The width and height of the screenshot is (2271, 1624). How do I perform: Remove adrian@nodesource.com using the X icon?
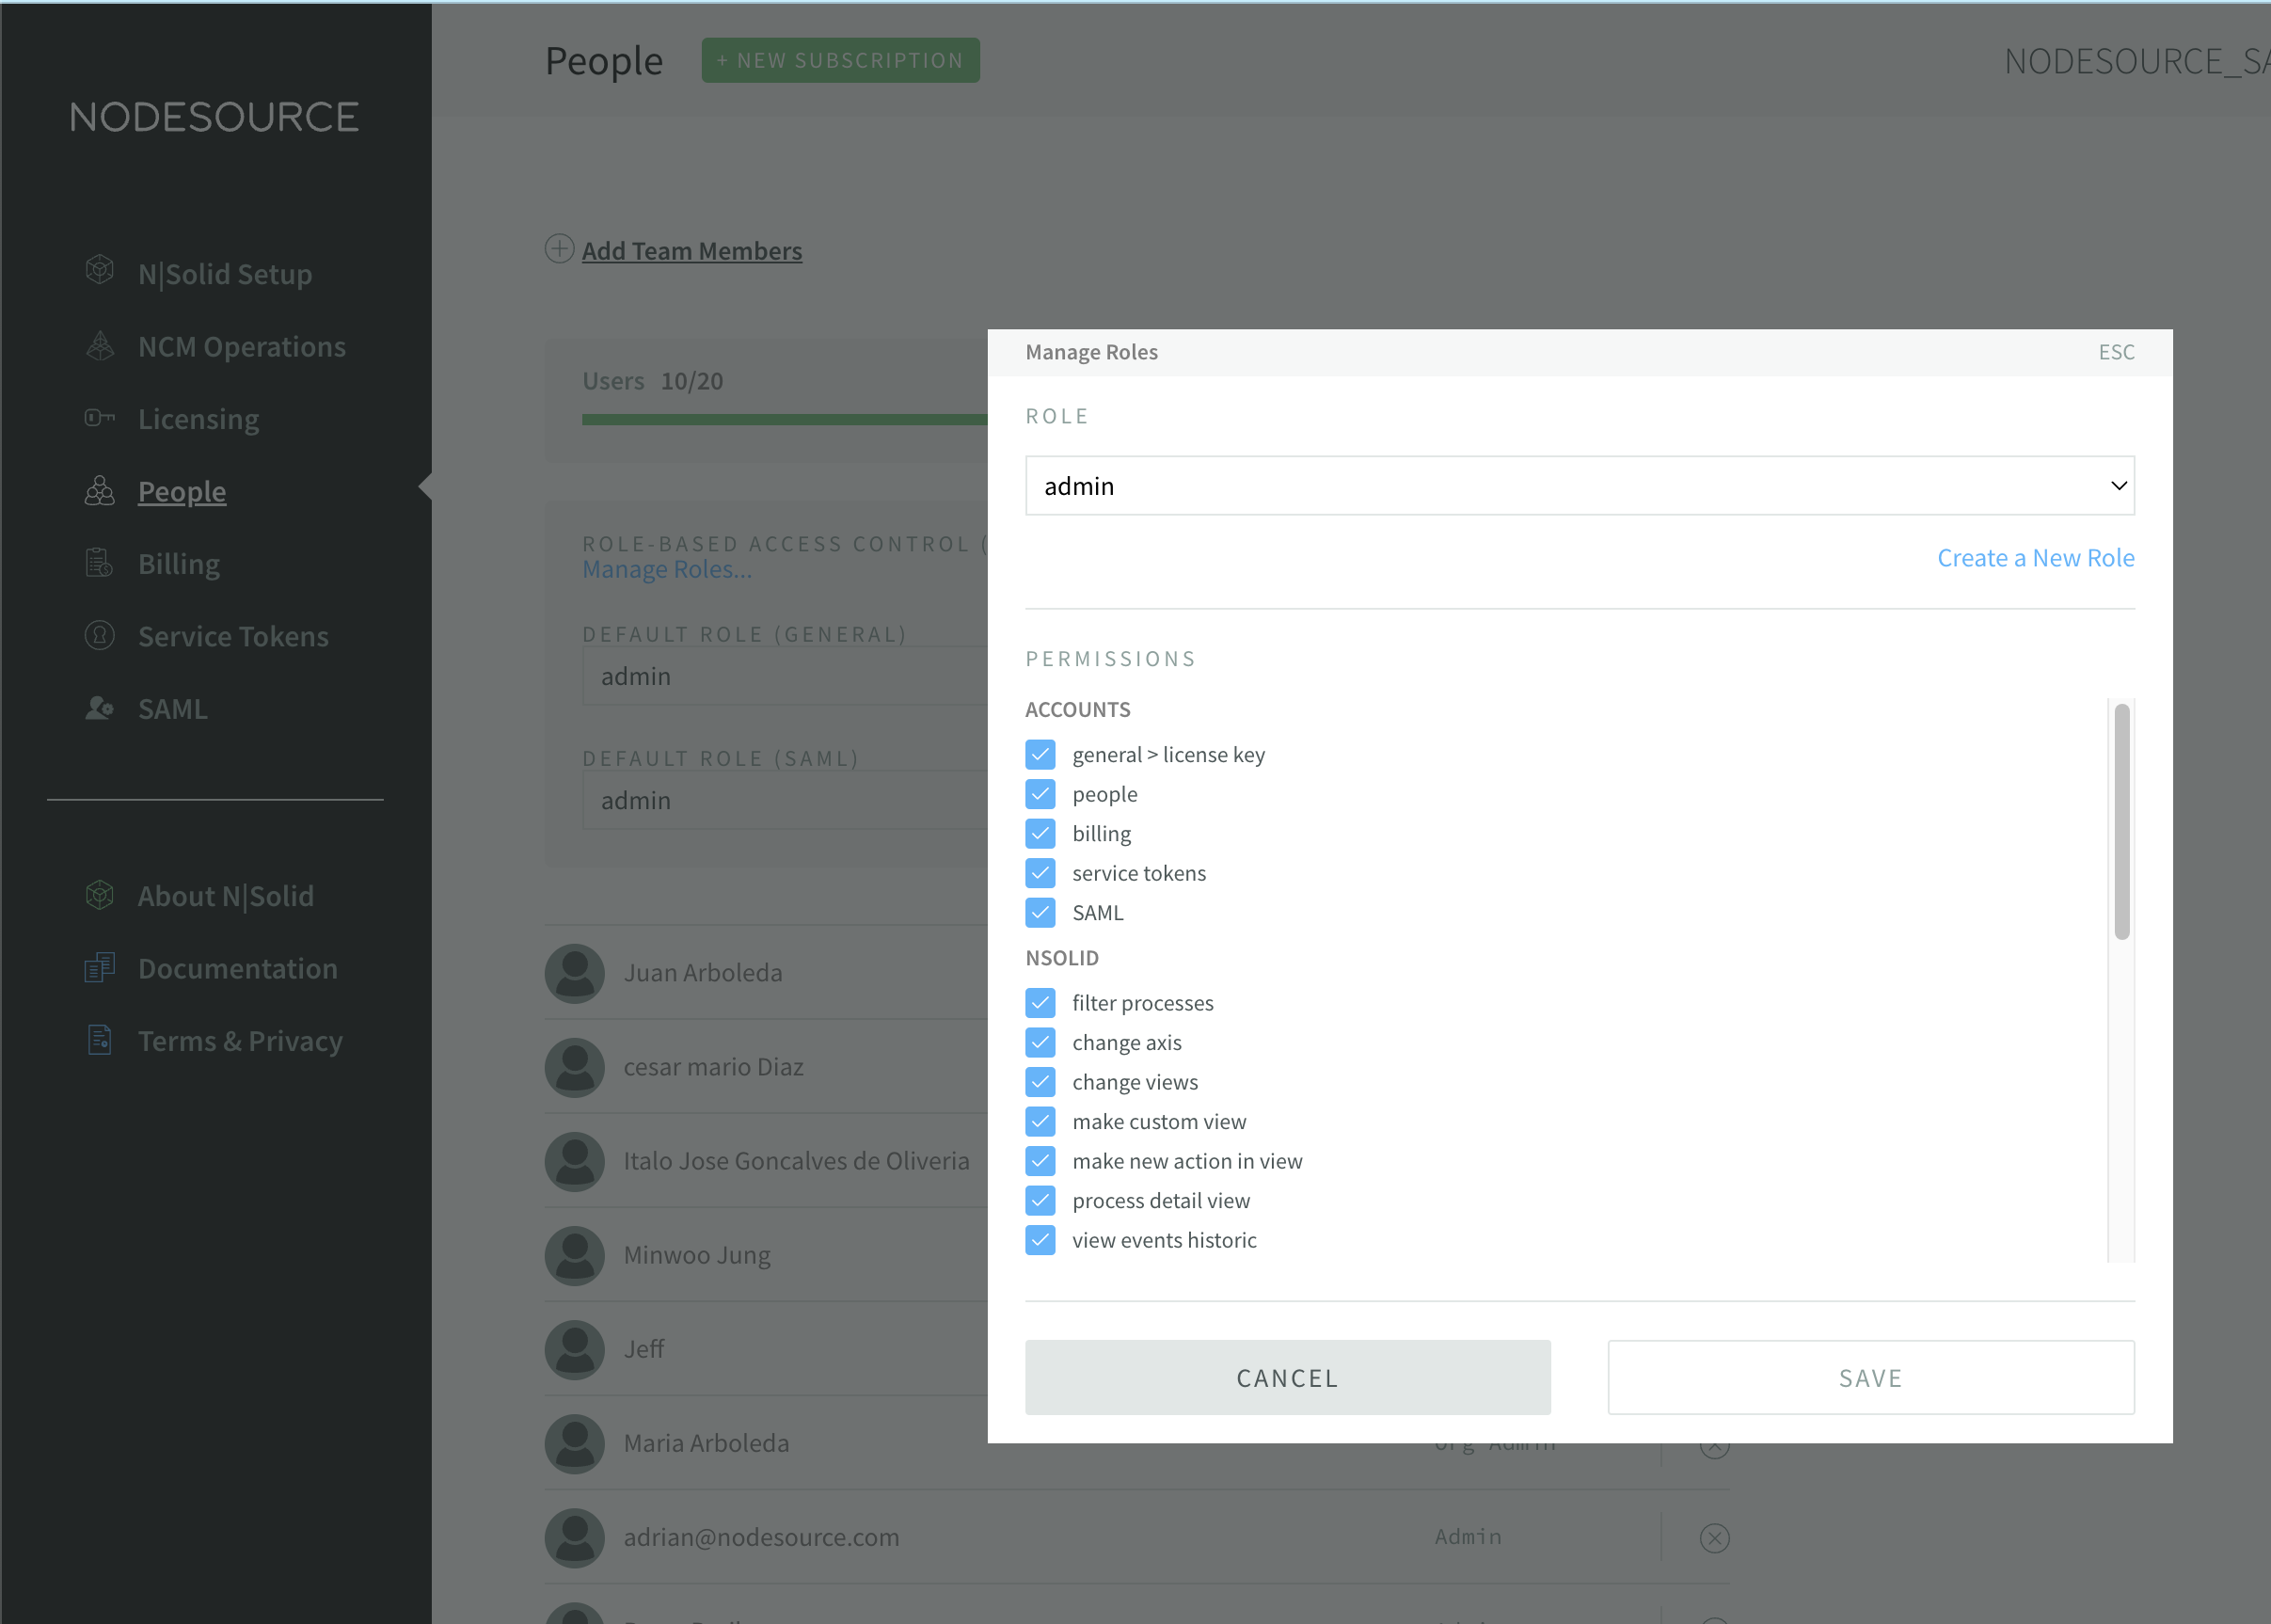(x=1715, y=1537)
